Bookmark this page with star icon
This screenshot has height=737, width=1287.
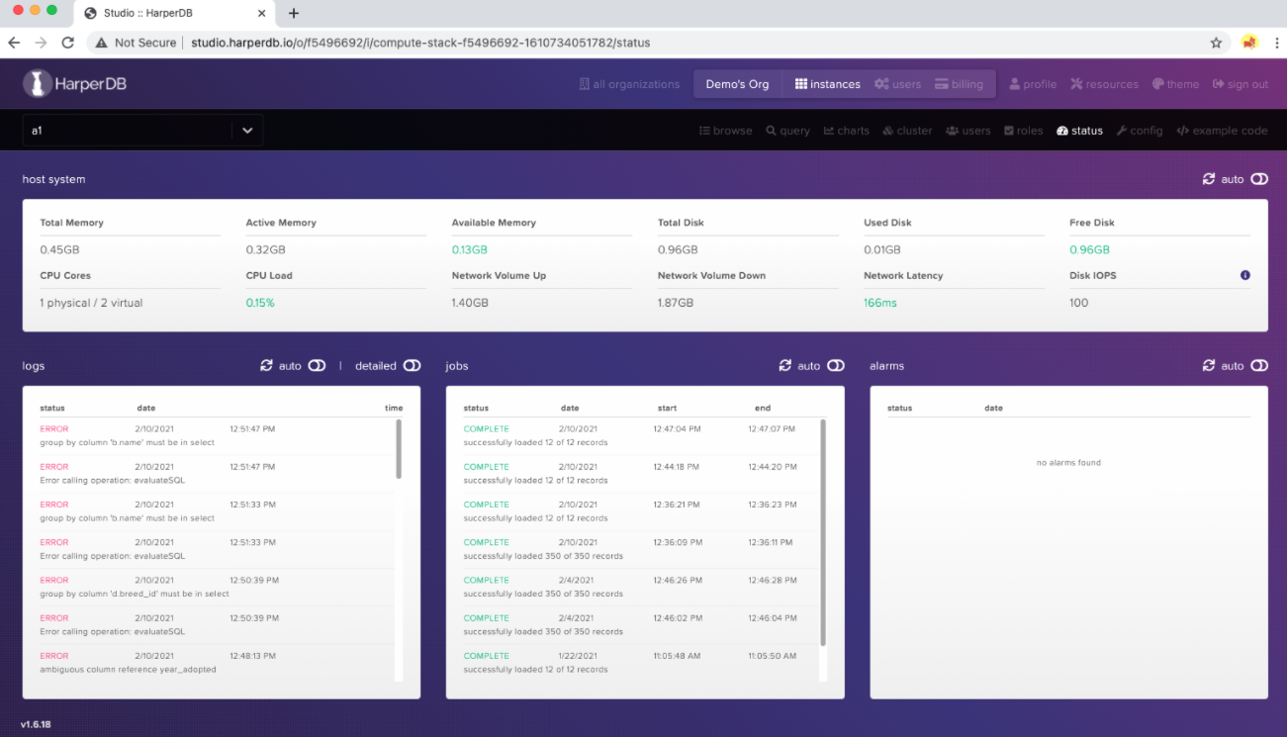[1216, 43]
